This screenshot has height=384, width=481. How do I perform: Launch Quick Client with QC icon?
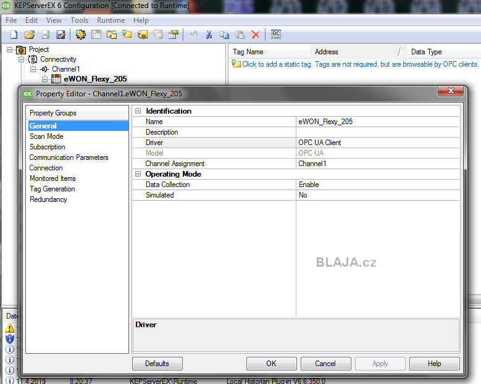276,34
